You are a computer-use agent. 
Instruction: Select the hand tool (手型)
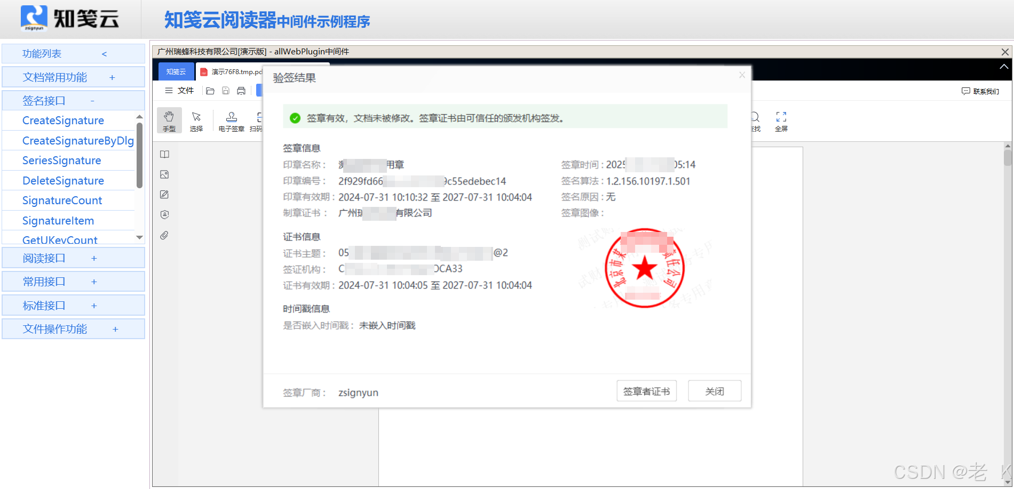(x=169, y=121)
